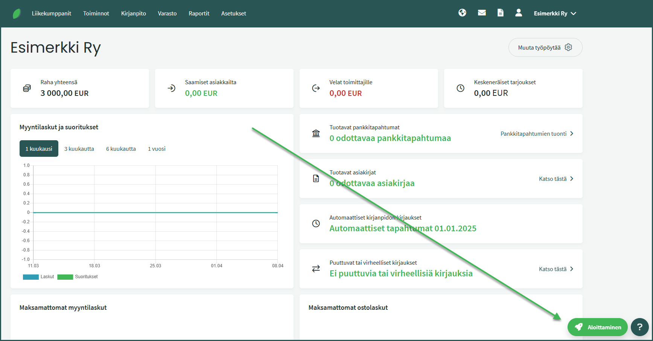This screenshot has height=341, width=653.
Task: Click the document icon in header
Action: click(x=500, y=13)
